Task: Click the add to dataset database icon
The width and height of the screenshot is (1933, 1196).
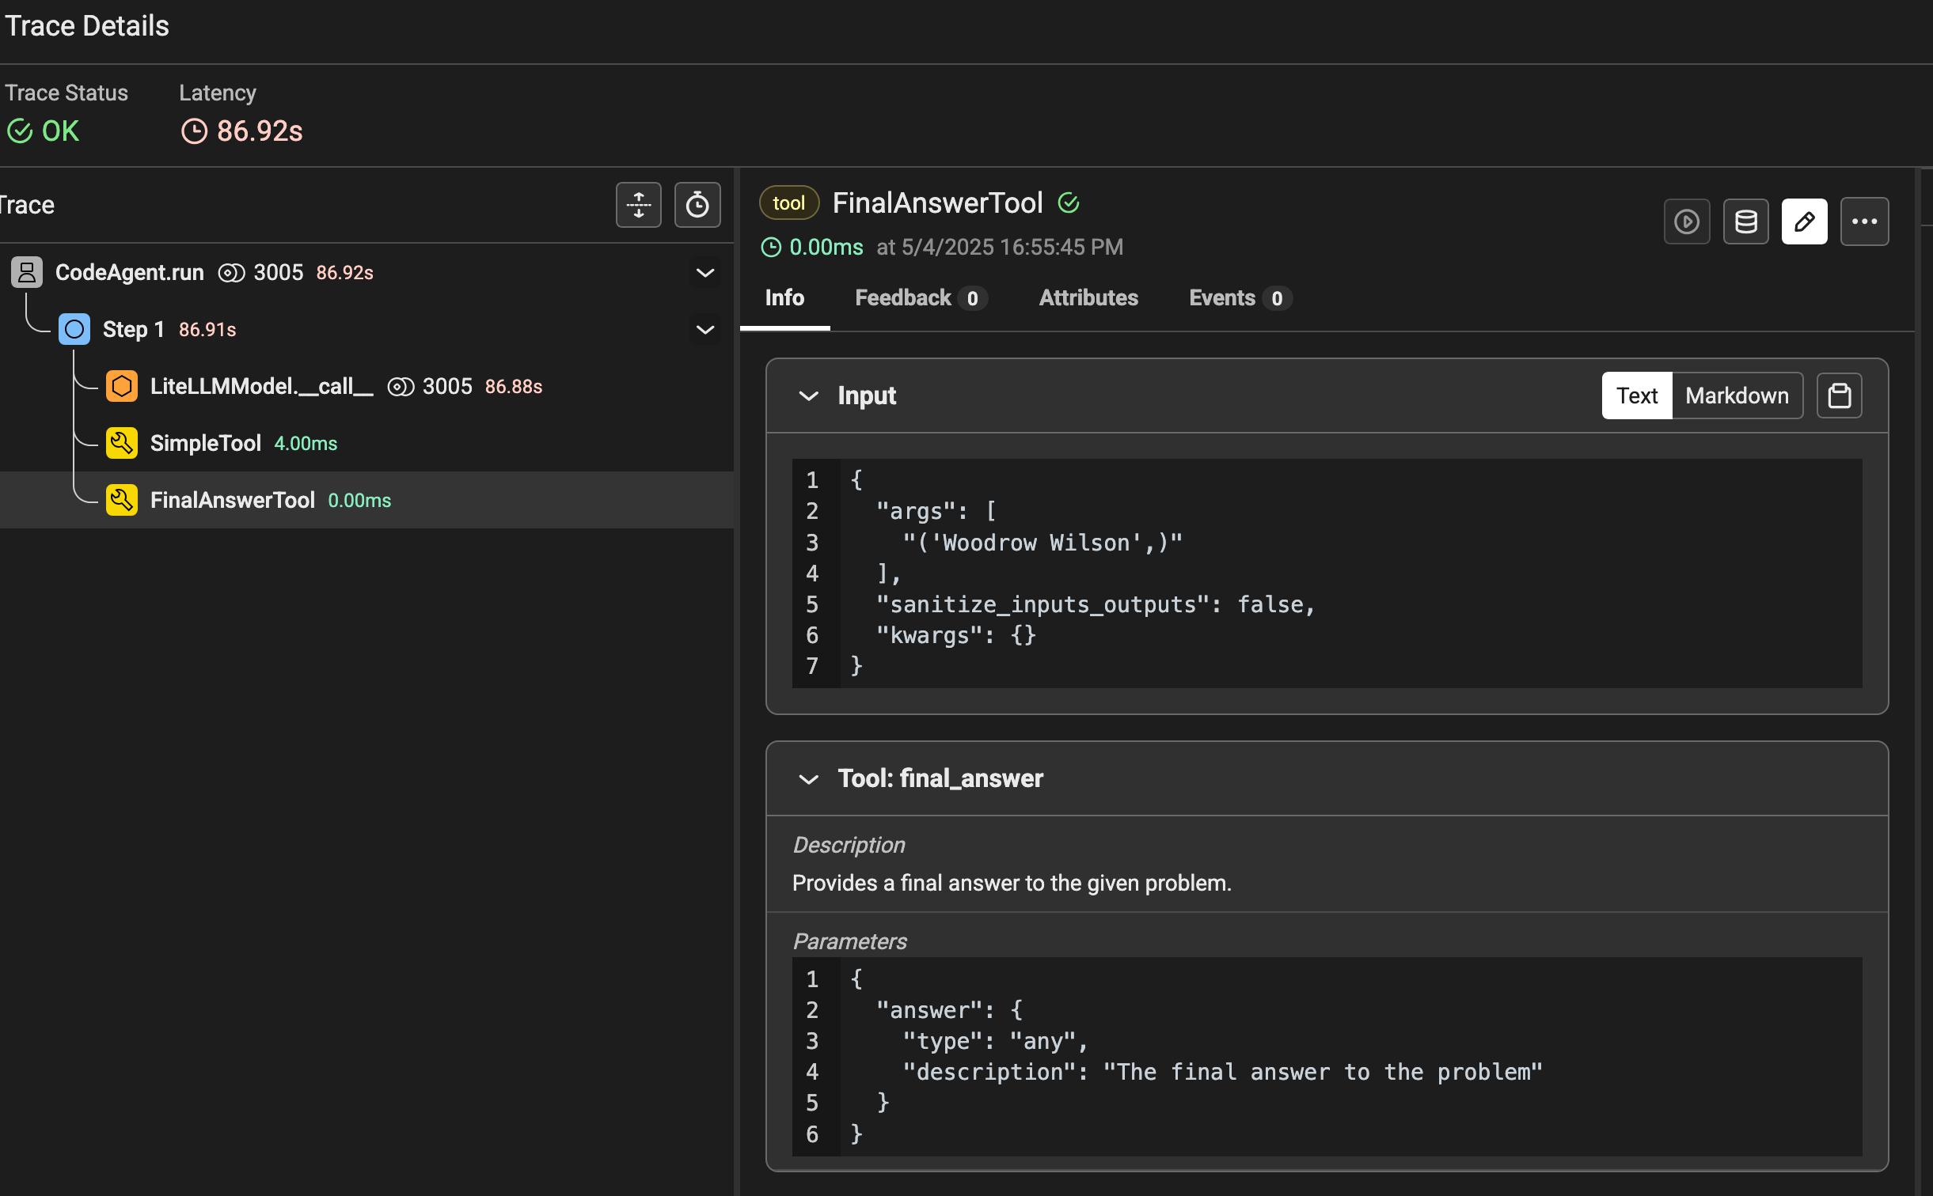Action: click(1745, 222)
